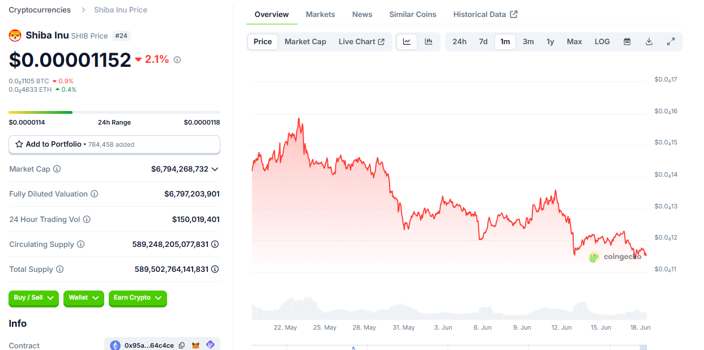Click the $150,019,401 trading volume value
704x350 pixels.
[196, 219]
